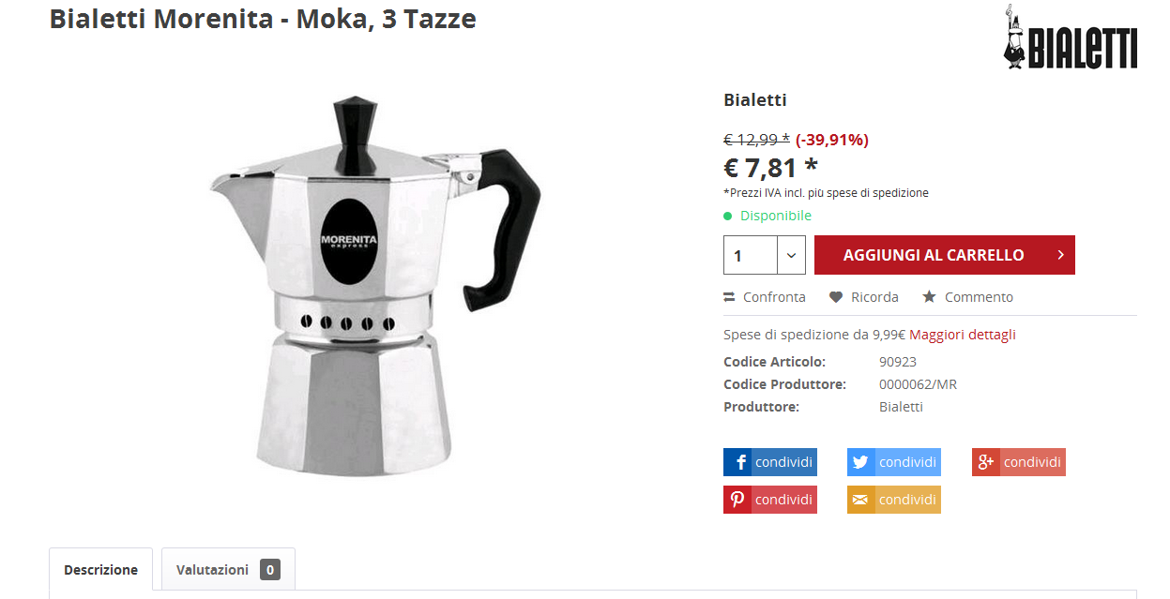Switch to the Valutazioni tab
This screenshot has width=1170, height=599.
click(228, 569)
